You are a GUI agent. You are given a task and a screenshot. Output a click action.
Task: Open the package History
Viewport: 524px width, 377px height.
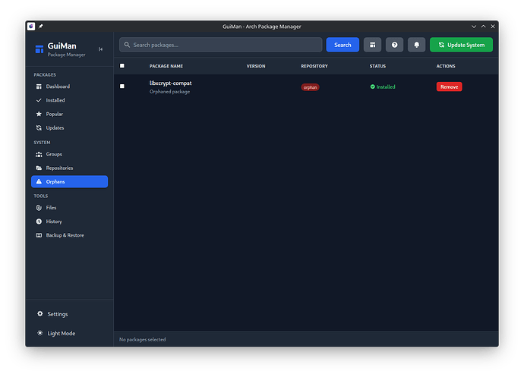click(x=53, y=221)
